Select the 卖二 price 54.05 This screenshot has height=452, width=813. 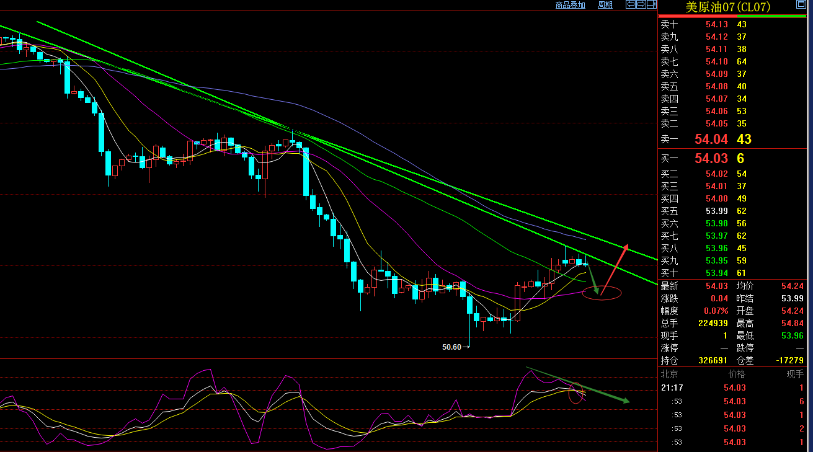[x=717, y=123]
